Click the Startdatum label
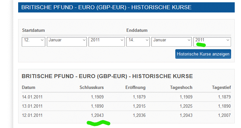This screenshot has width=241, height=128. pyautogui.click(x=33, y=30)
